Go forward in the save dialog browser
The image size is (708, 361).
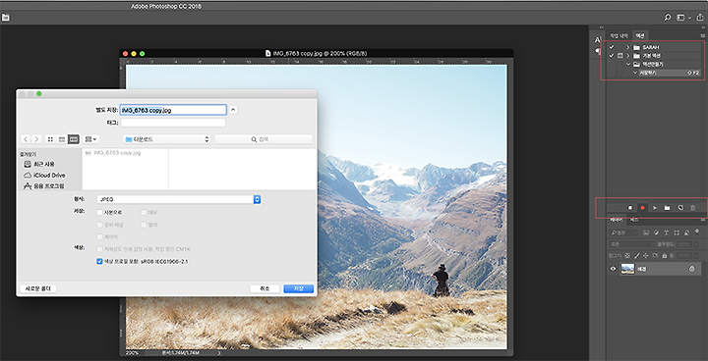tap(36, 139)
